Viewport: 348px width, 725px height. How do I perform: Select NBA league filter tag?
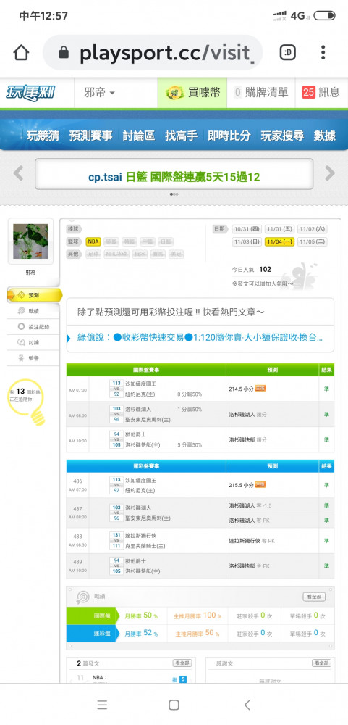tap(93, 241)
